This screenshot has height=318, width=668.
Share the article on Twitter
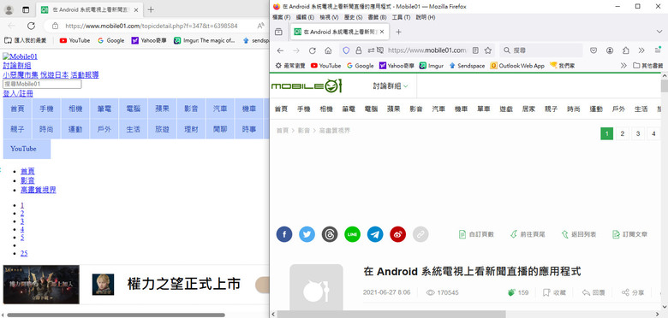(x=307, y=234)
